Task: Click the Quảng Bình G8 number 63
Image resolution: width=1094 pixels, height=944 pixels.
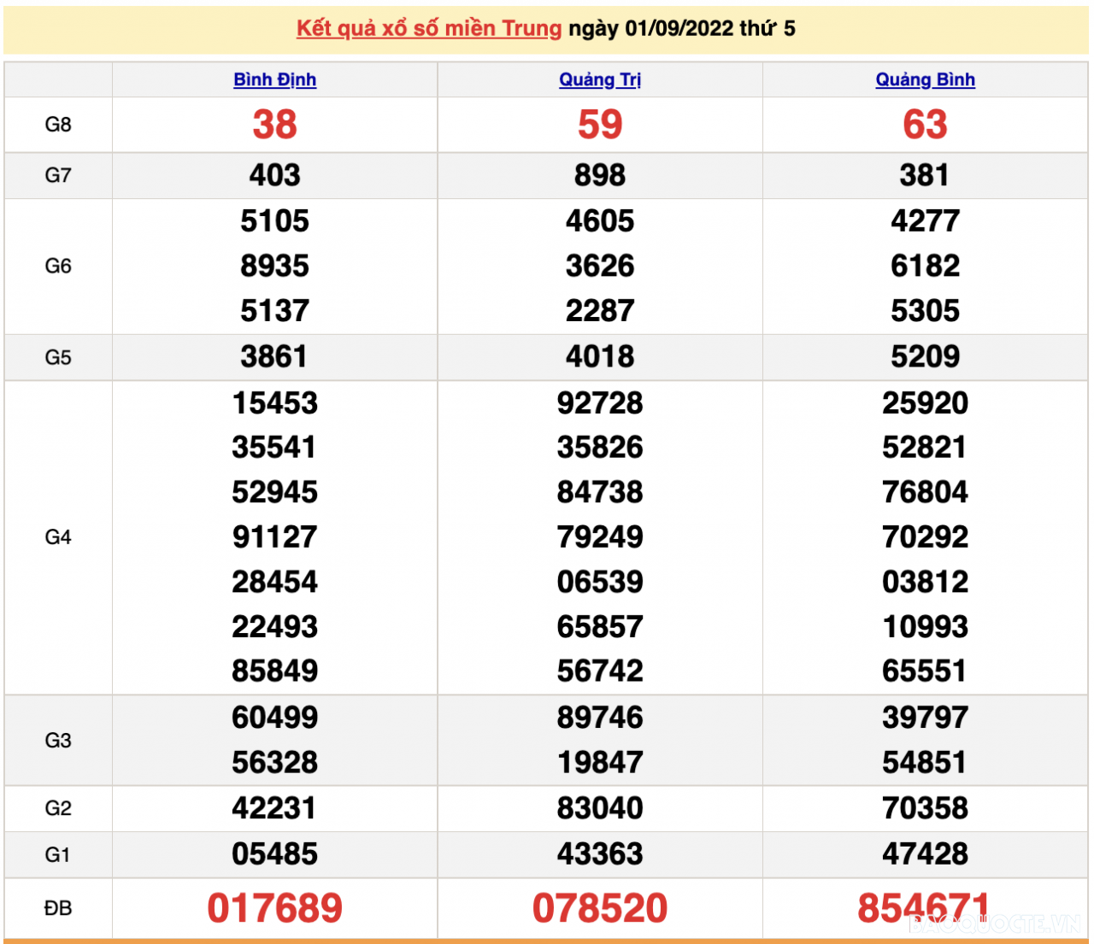Action: pyautogui.click(x=926, y=125)
